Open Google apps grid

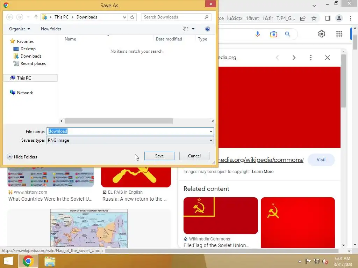tap(339, 34)
